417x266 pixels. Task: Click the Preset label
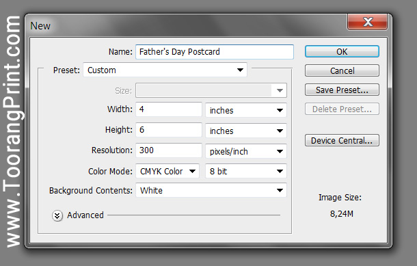click(x=66, y=70)
